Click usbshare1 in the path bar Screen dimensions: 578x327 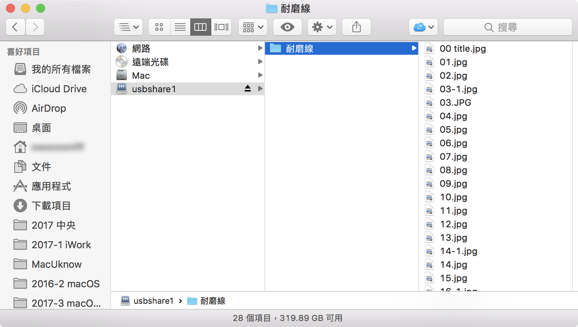[153, 301]
